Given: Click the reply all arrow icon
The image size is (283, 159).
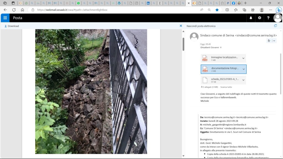Looking at the screenshot, I should (269, 41).
